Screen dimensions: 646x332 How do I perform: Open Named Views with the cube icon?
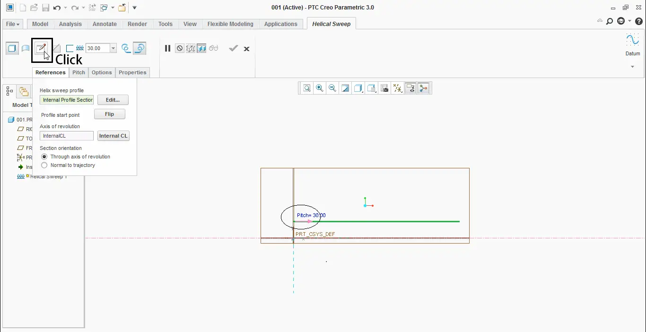[358, 88]
